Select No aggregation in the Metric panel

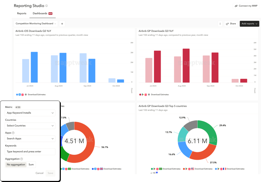point(16,165)
